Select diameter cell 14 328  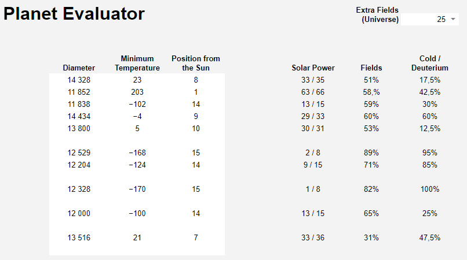pos(79,80)
